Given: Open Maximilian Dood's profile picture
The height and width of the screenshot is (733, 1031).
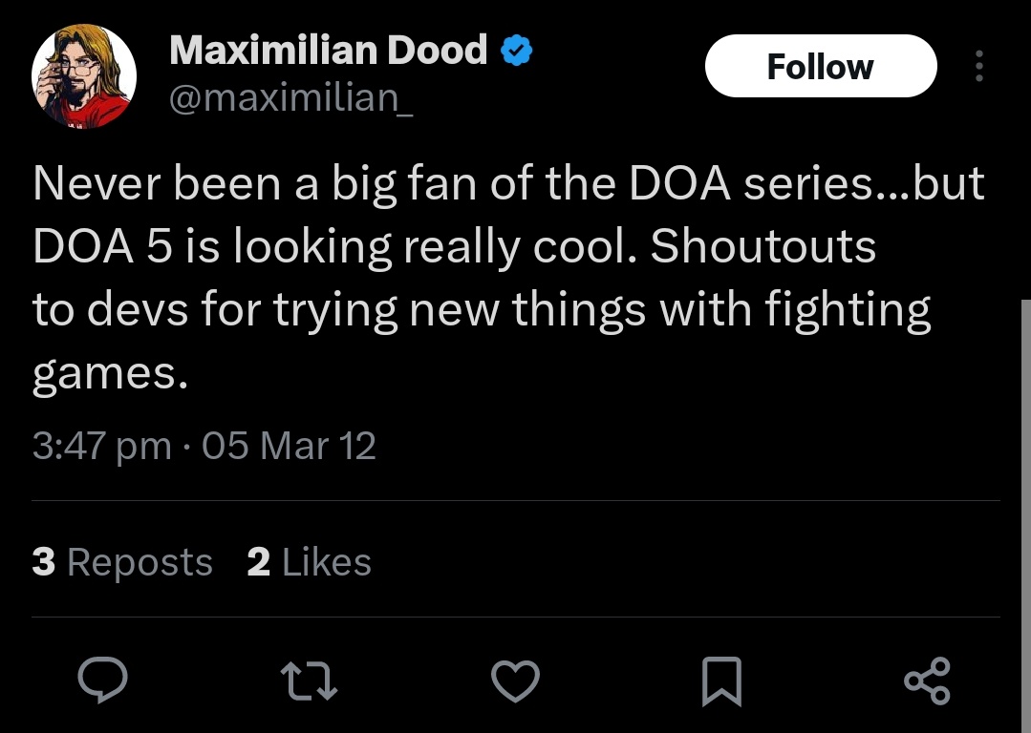Looking at the screenshot, I should click(x=84, y=76).
